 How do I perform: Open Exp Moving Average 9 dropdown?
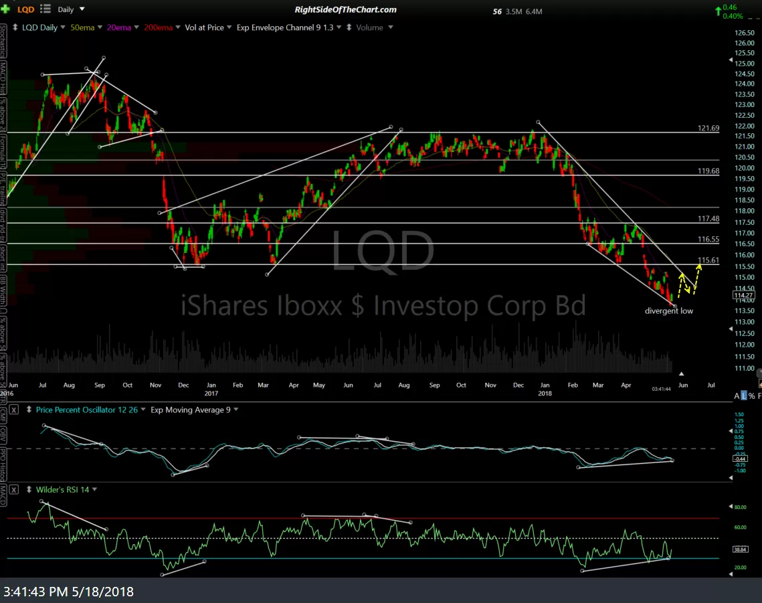click(235, 410)
